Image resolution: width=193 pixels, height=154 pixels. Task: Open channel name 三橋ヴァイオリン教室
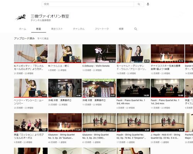click(x=50, y=16)
